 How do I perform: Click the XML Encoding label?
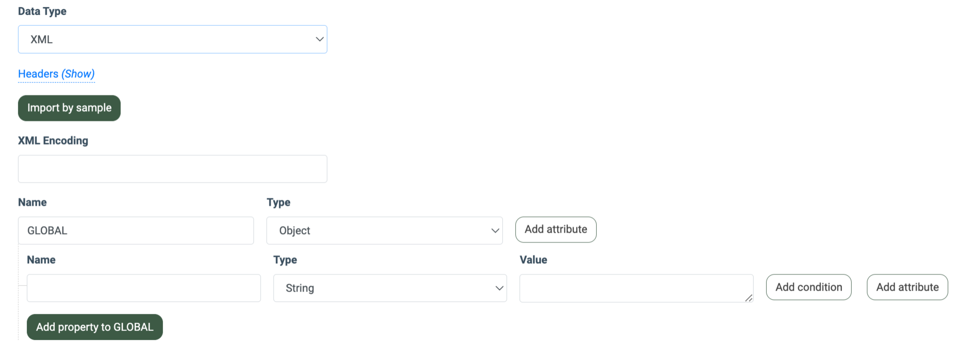tap(53, 141)
